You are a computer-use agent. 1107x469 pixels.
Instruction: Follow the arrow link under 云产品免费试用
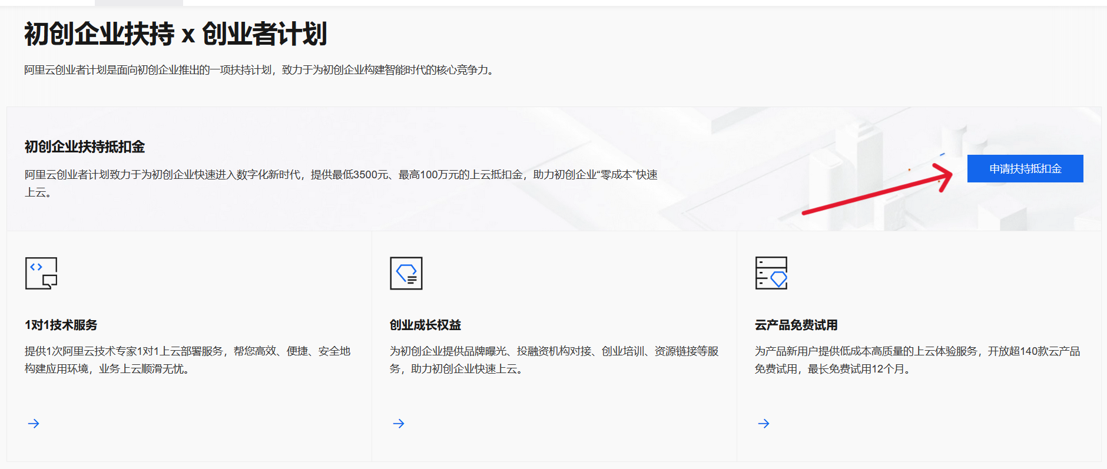point(764,424)
